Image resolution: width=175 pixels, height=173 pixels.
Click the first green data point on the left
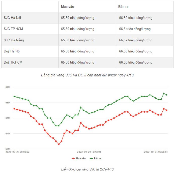pyautogui.click(x=14, y=96)
